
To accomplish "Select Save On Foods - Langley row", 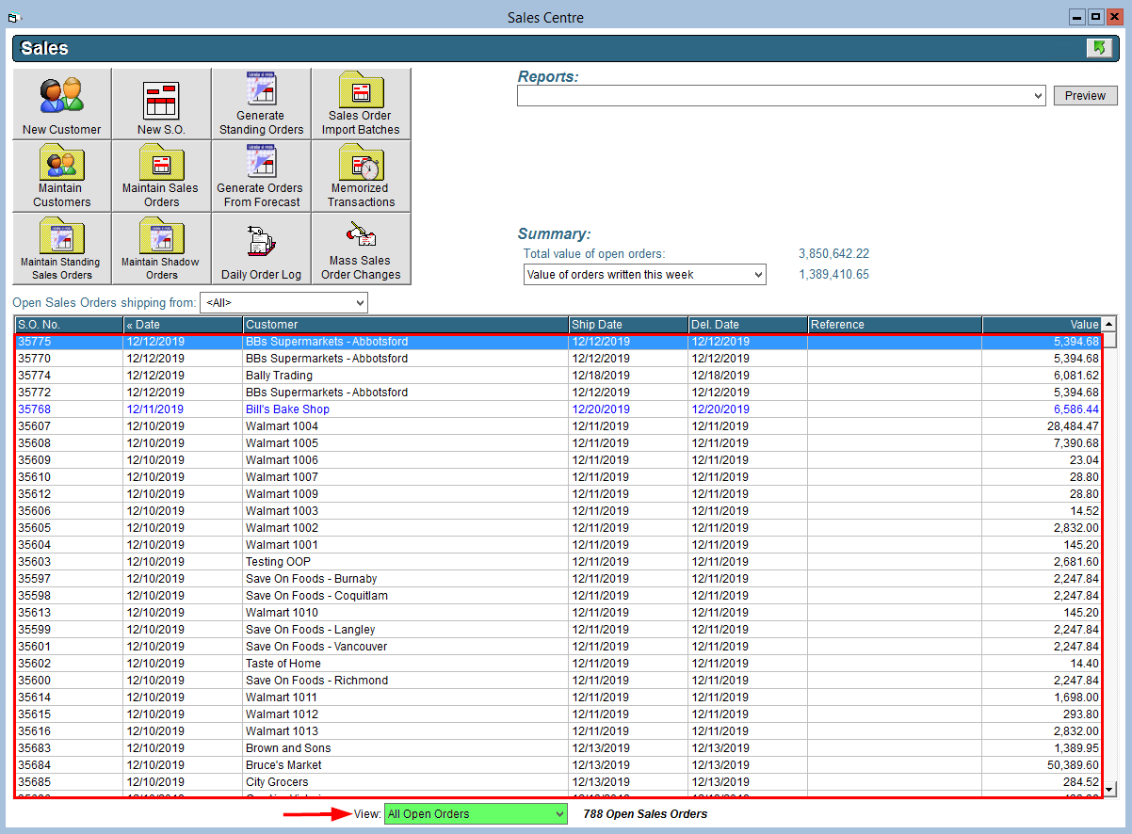I will coord(558,630).
